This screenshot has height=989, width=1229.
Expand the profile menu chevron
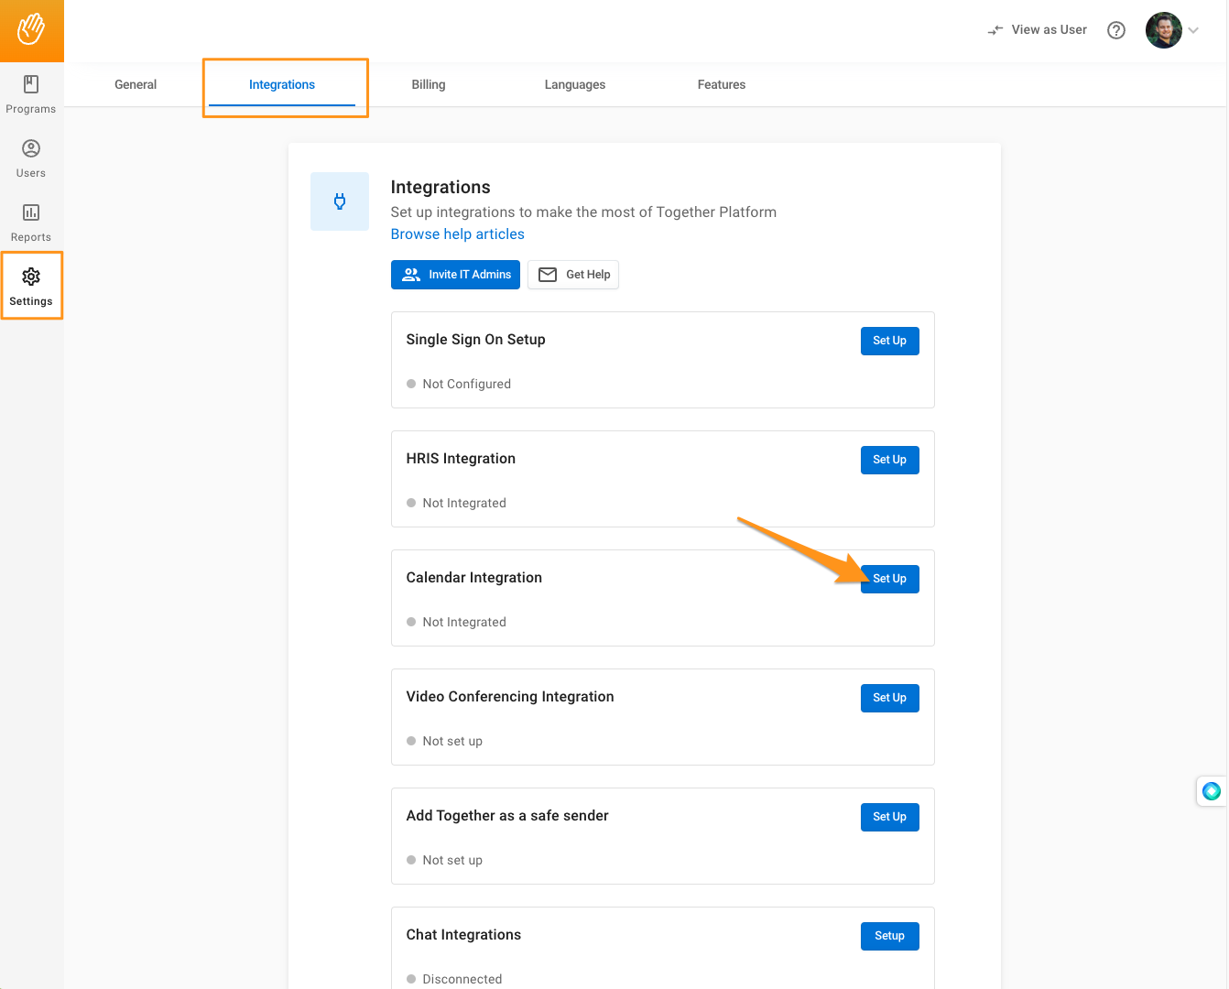(x=1193, y=30)
